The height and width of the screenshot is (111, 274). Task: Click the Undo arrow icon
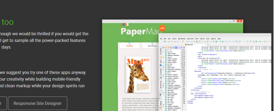[173, 41]
